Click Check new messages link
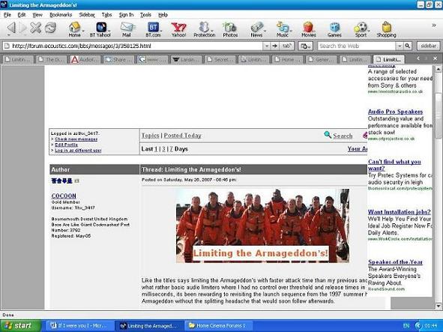 (76, 139)
